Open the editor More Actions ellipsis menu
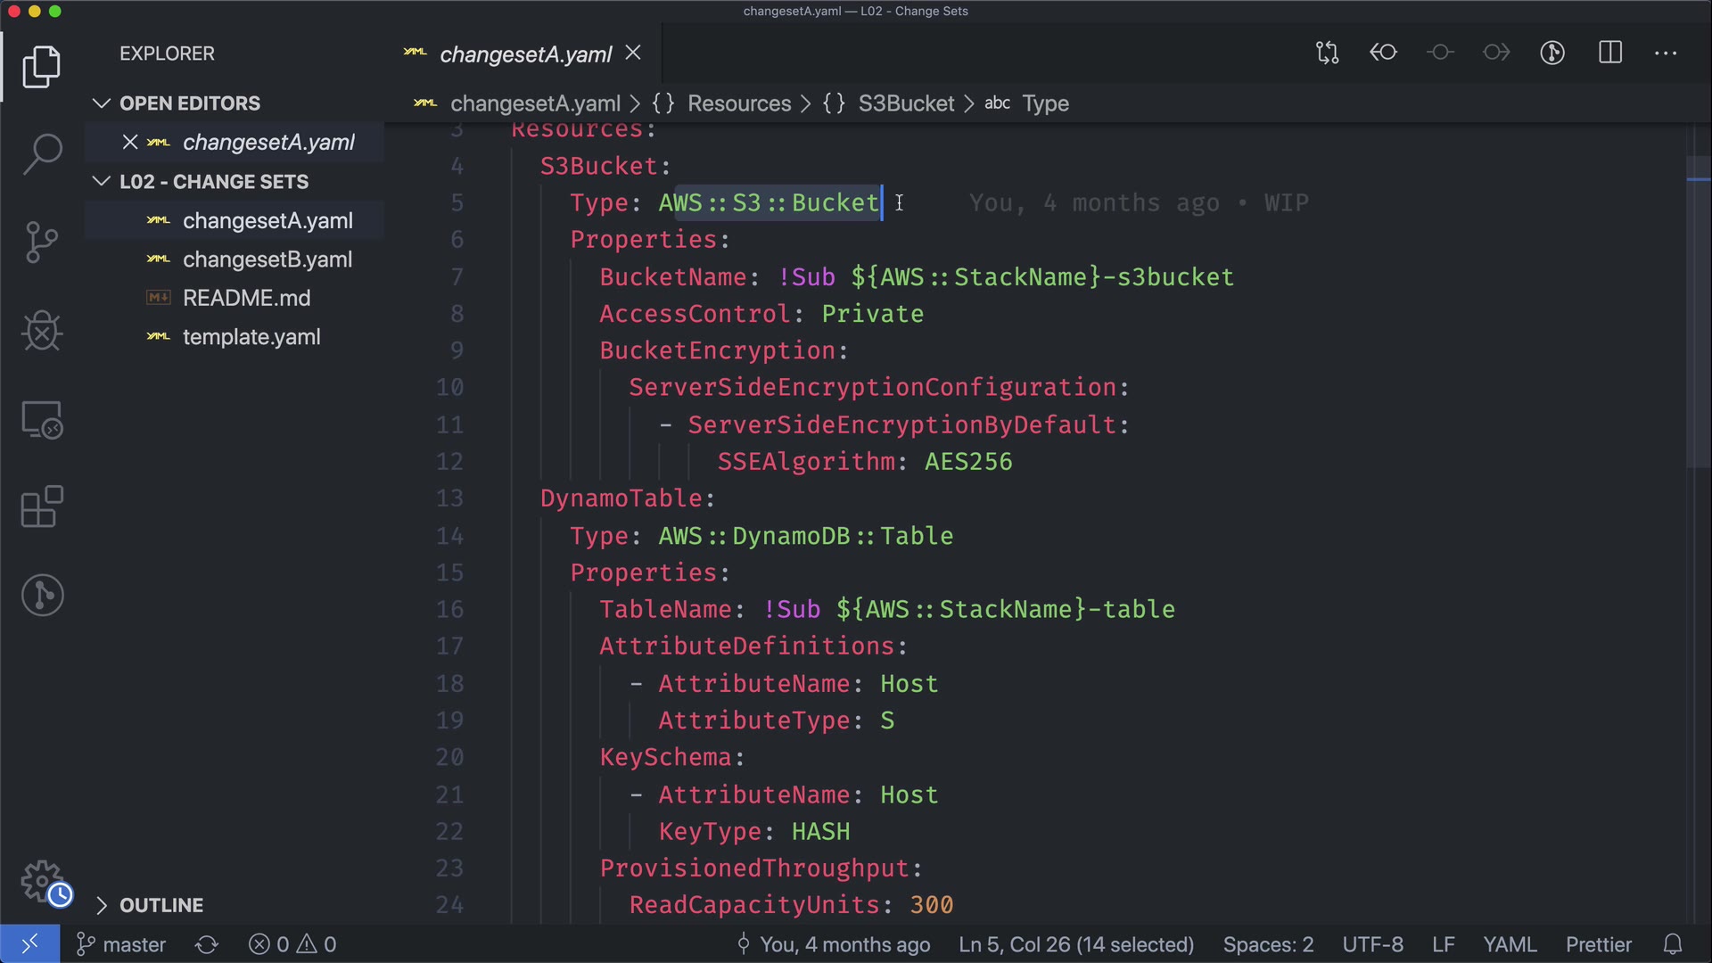The image size is (1712, 963). click(1665, 53)
